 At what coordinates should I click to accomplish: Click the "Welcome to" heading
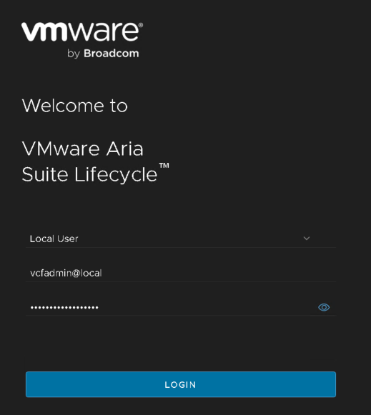tap(74, 106)
